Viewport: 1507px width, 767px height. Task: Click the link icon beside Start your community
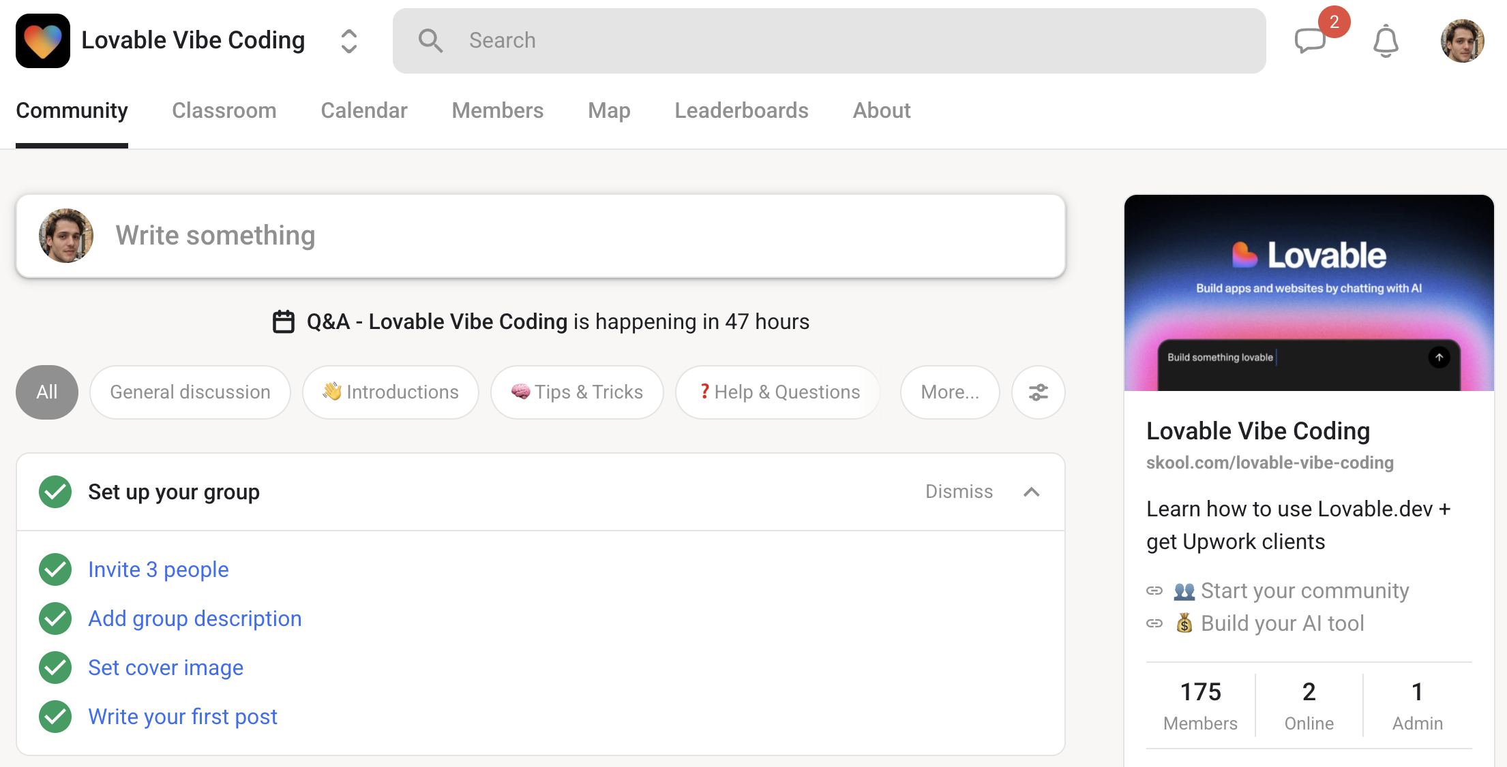[1154, 591]
